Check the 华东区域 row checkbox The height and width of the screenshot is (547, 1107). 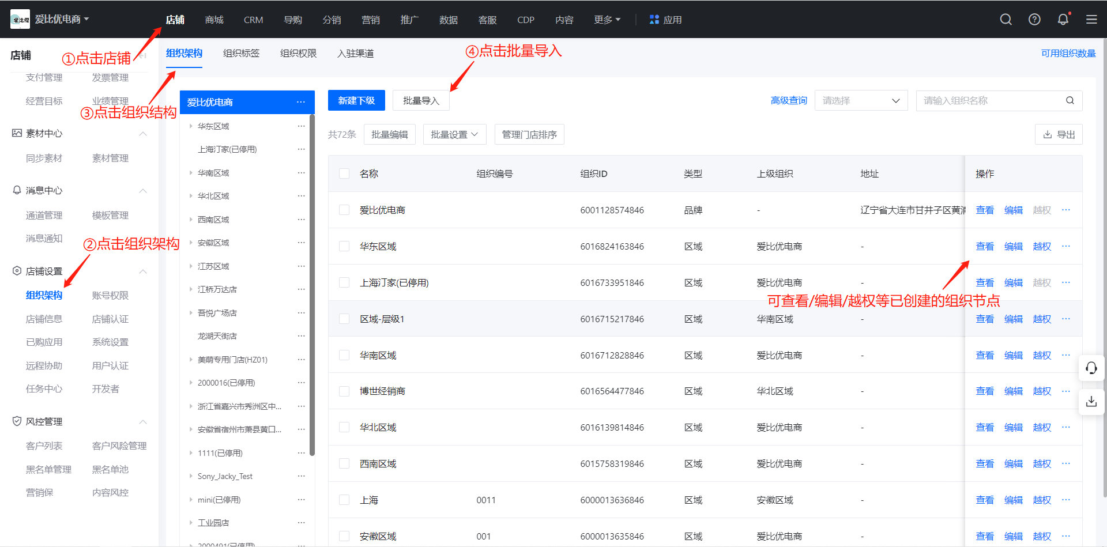(x=344, y=246)
